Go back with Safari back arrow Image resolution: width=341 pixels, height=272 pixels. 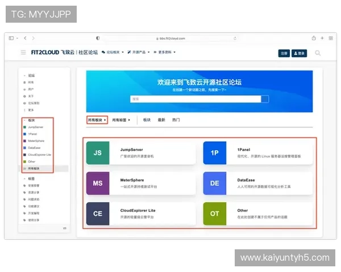click(x=25, y=38)
